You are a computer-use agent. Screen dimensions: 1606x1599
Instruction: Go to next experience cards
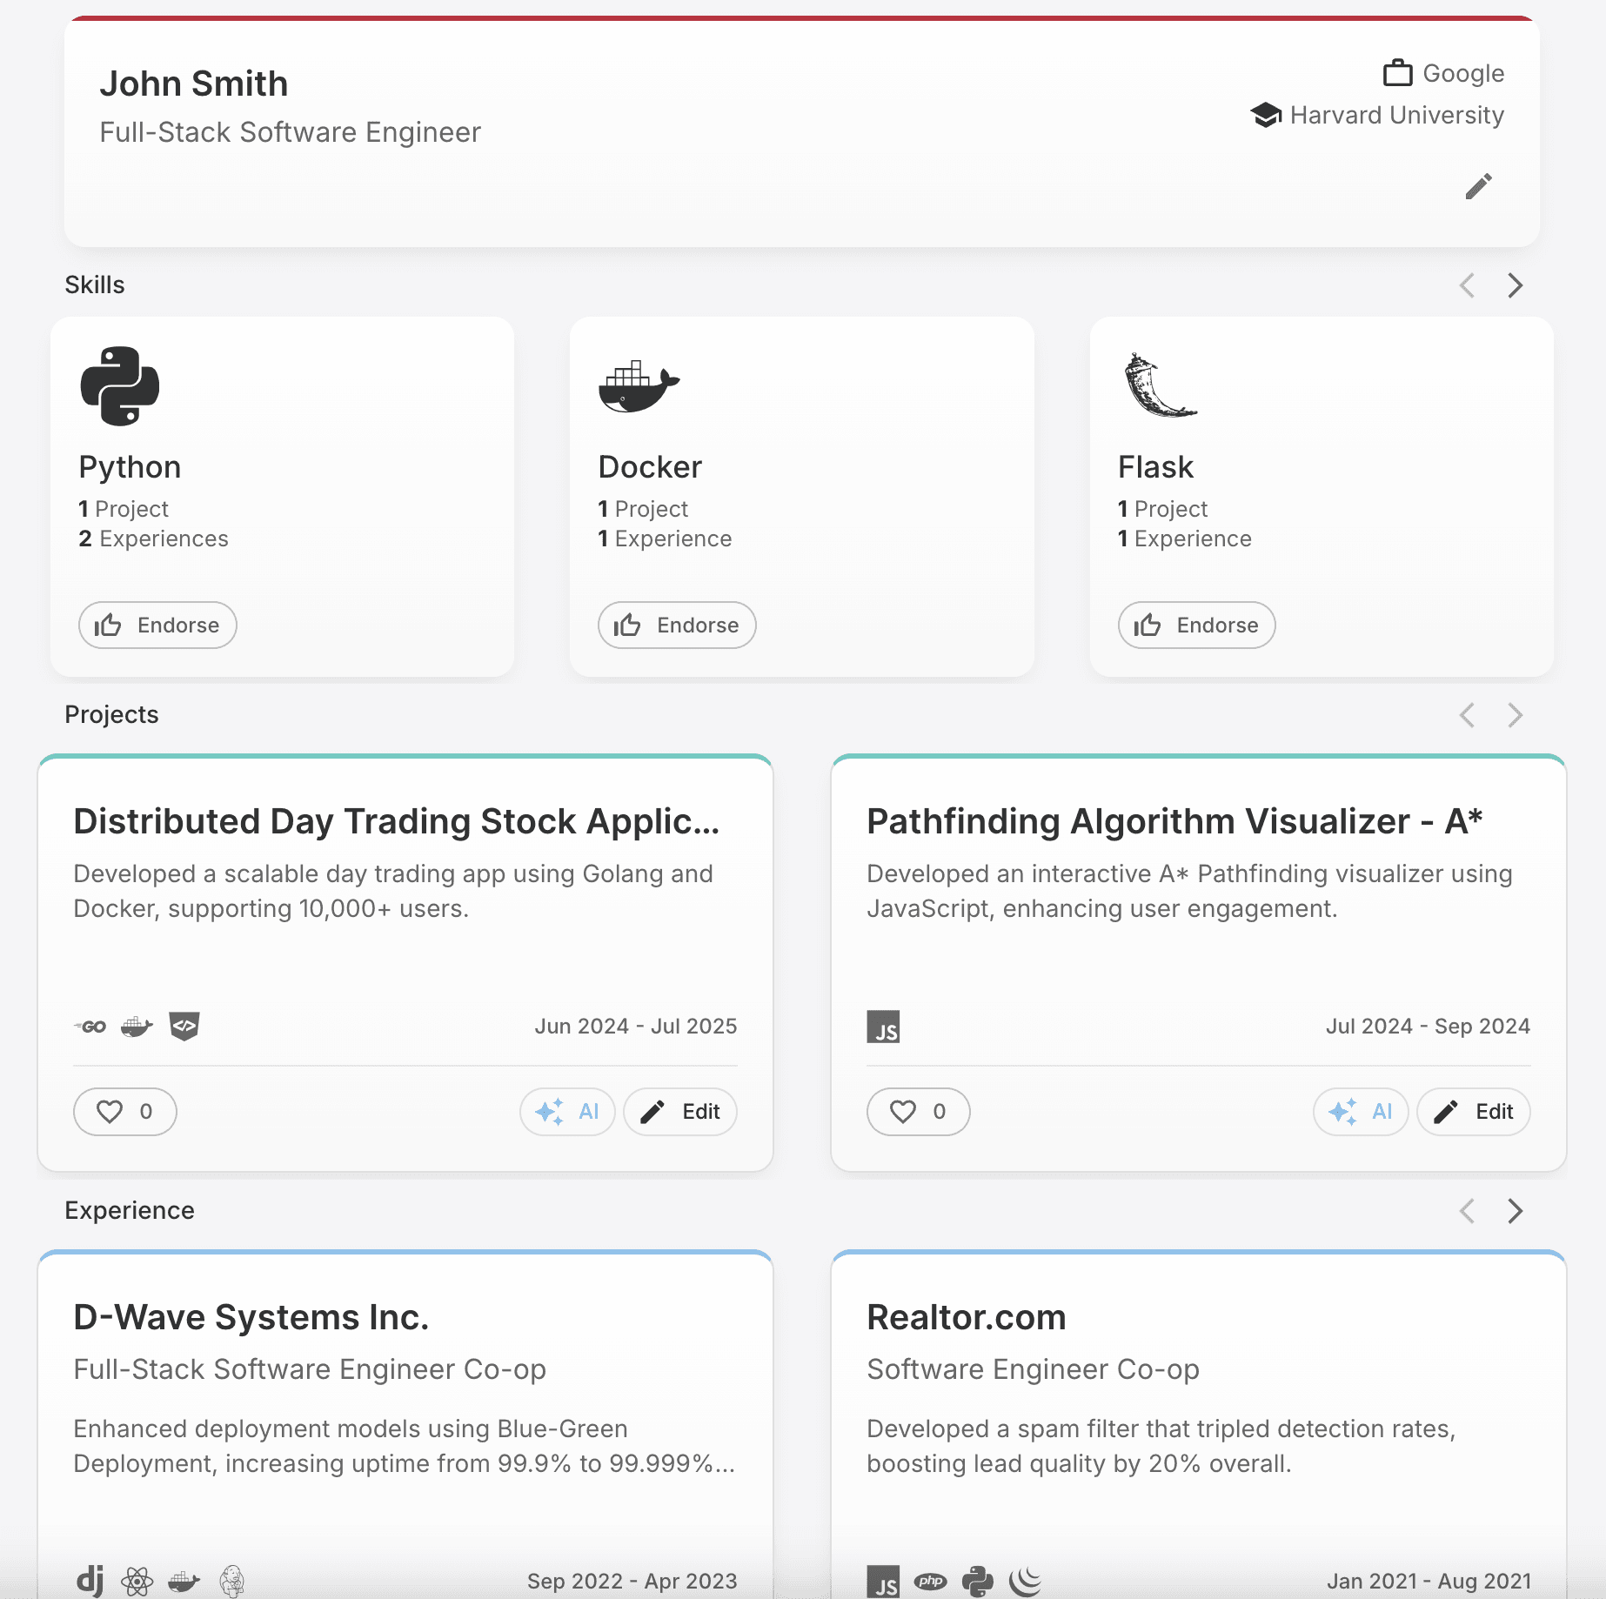pos(1515,1211)
